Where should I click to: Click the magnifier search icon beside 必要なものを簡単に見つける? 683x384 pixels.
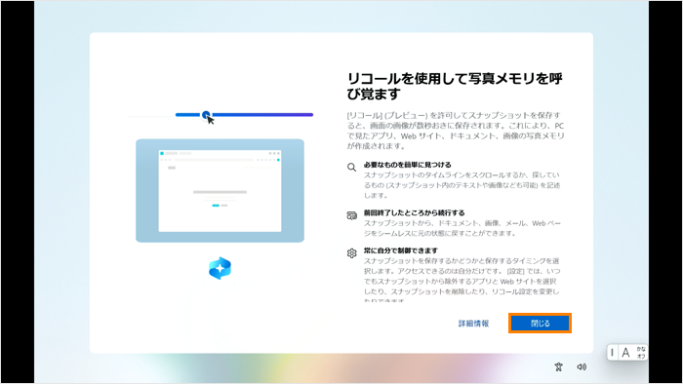pyautogui.click(x=351, y=168)
